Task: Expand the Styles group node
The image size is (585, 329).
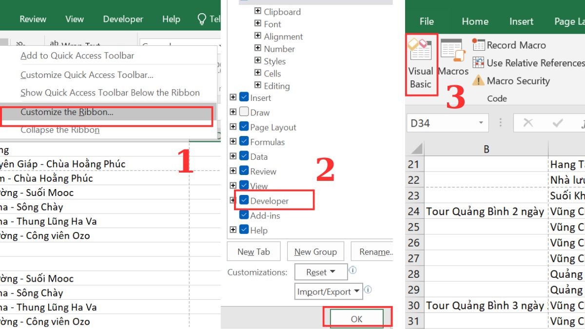Action: pos(257,60)
